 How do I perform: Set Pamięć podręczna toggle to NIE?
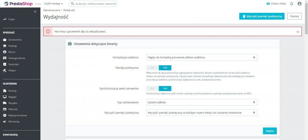pyautogui.click(x=152, y=68)
